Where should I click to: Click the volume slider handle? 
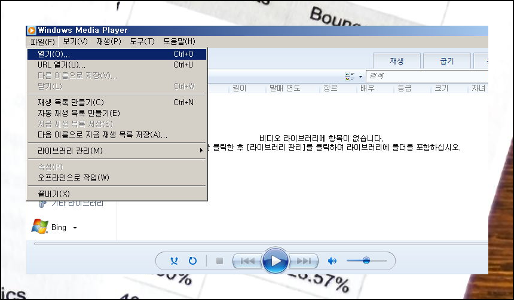(x=366, y=261)
